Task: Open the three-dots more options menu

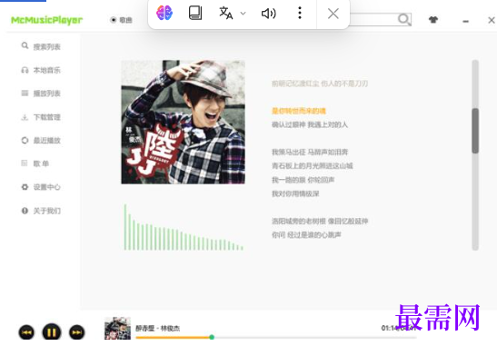Action: pos(300,14)
